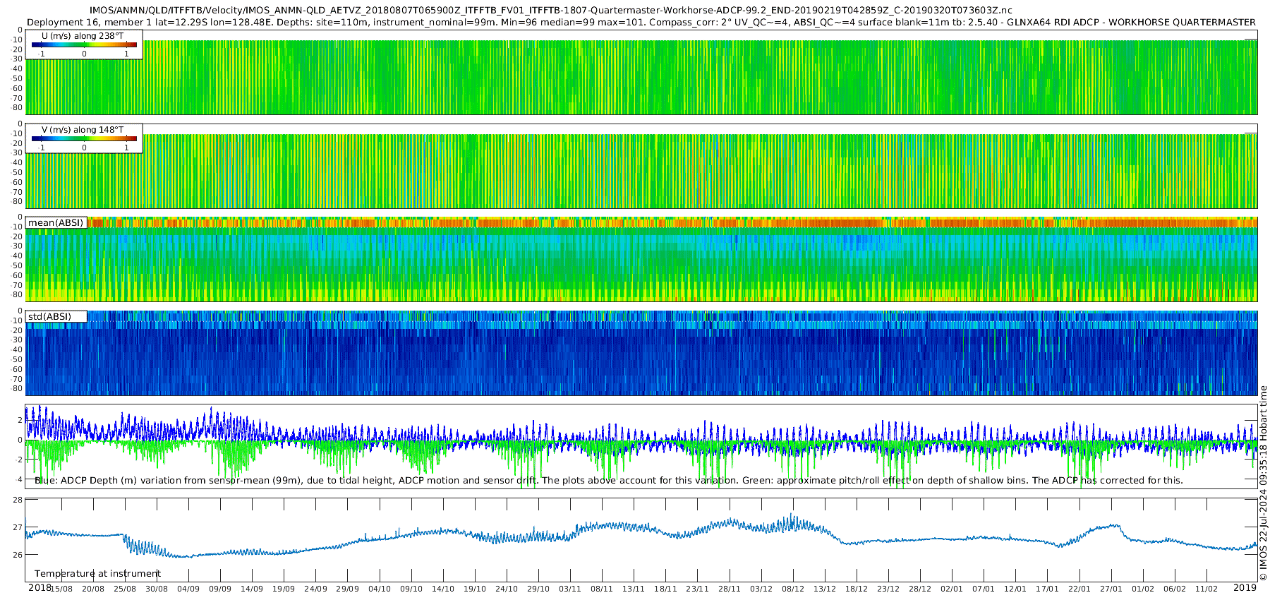Viewport: 1270px width, 600px height.
Task: Click the 29/10 date tick label
Action: tap(538, 589)
